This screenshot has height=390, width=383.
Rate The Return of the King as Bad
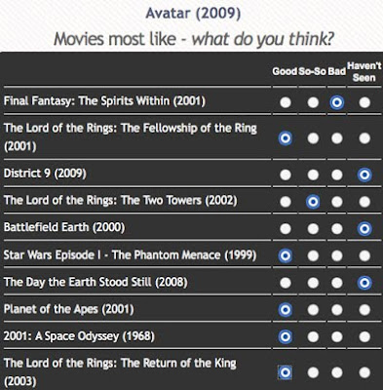tap(337, 372)
